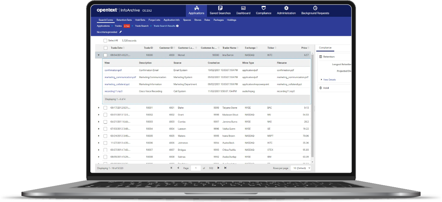Collapse the expanded trade row for Ima Barron
The height and width of the screenshot is (202, 442).
pos(98,55)
